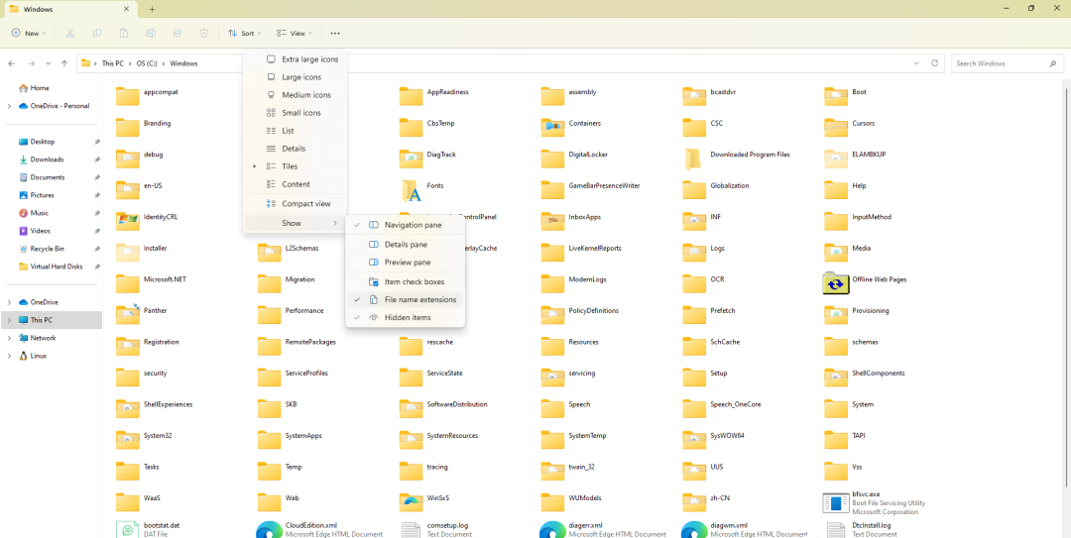Viewport: 1071px width, 538px height.
Task: Expand the Show submenu
Action: pos(296,223)
